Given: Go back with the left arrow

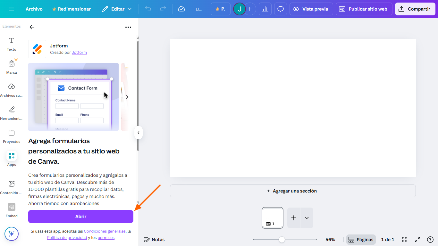Looking at the screenshot, I should point(32,27).
